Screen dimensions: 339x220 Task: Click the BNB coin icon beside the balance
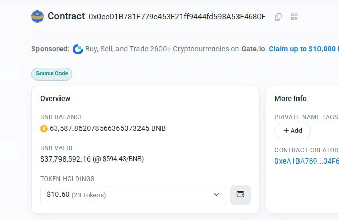[44, 129]
